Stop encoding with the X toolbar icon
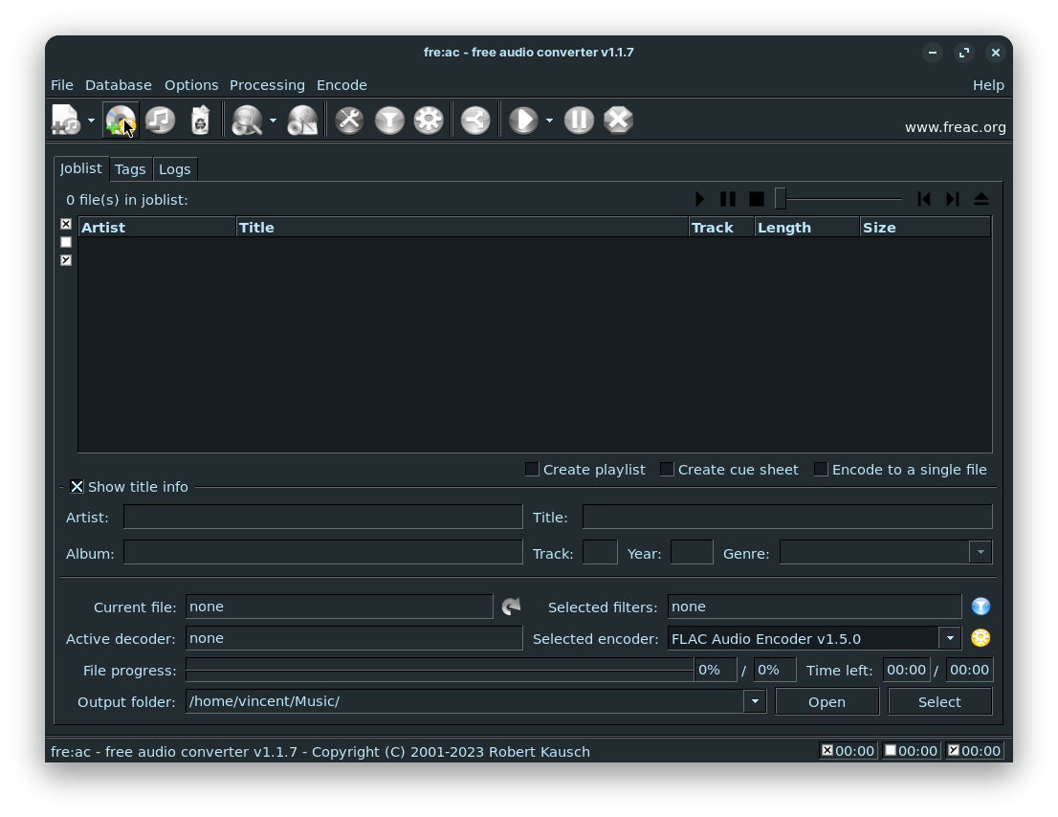Screen dimensions: 1058x817 [619, 121]
